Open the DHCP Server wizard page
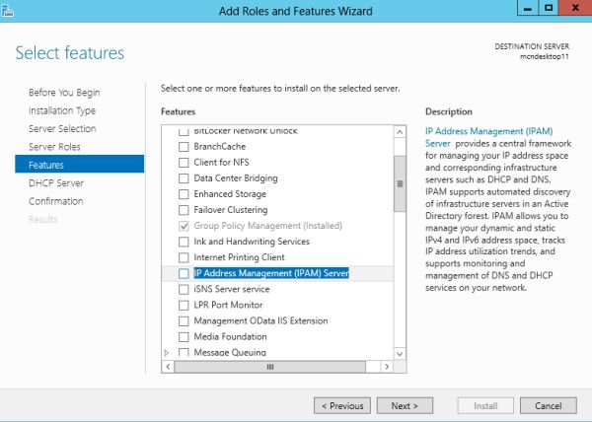592x422 pixels. click(x=56, y=182)
